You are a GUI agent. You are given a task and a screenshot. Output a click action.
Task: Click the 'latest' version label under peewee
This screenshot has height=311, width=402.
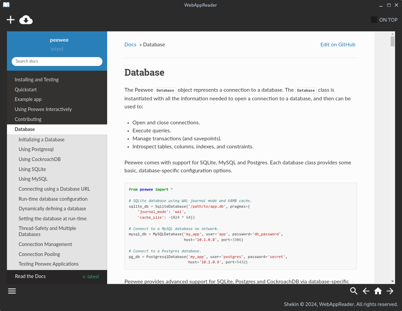pyautogui.click(x=57, y=49)
